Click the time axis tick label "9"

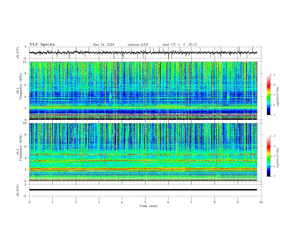point(238,202)
